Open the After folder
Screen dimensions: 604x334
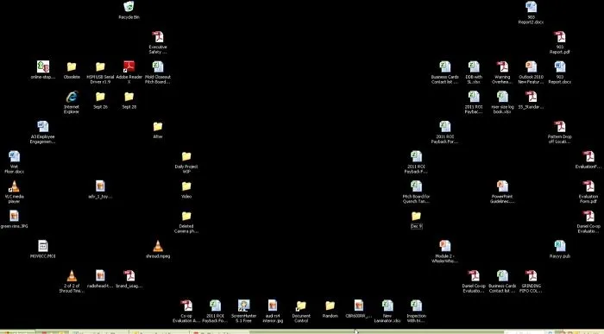point(158,126)
